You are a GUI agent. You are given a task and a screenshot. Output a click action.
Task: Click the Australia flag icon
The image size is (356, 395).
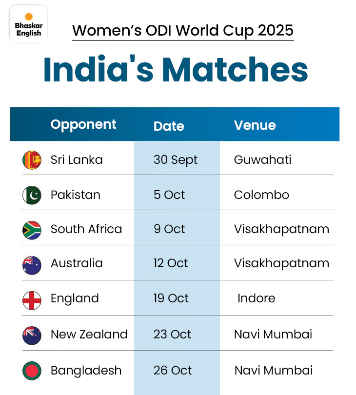pyautogui.click(x=32, y=264)
